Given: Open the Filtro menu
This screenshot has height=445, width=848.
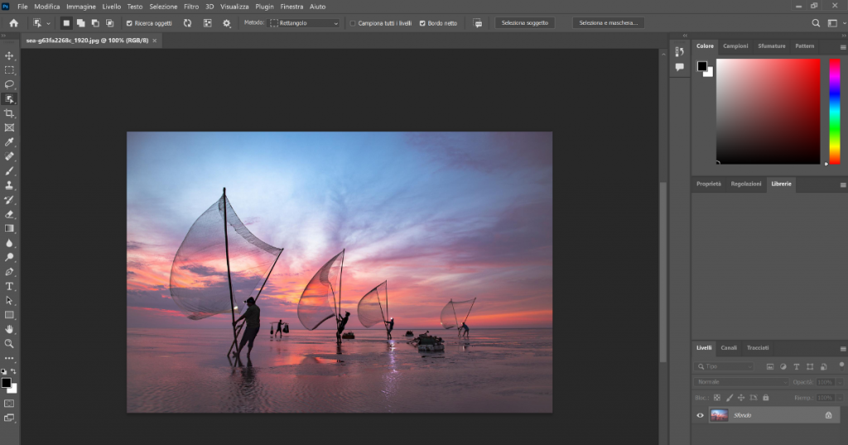Looking at the screenshot, I should coord(190,7).
